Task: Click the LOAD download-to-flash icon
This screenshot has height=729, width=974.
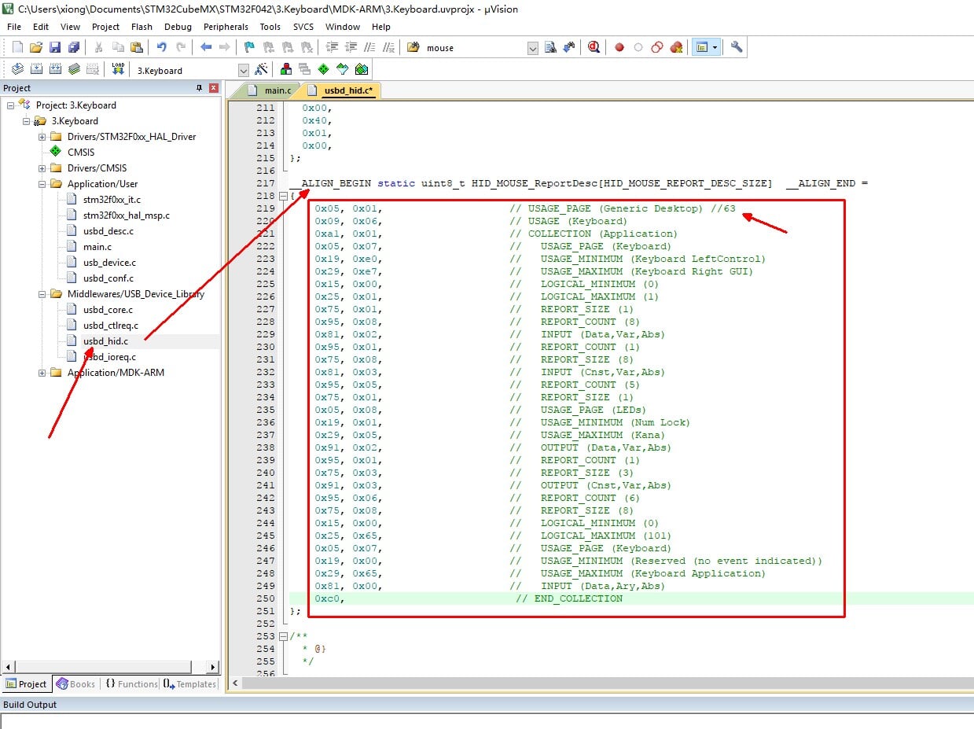Action: point(118,70)
